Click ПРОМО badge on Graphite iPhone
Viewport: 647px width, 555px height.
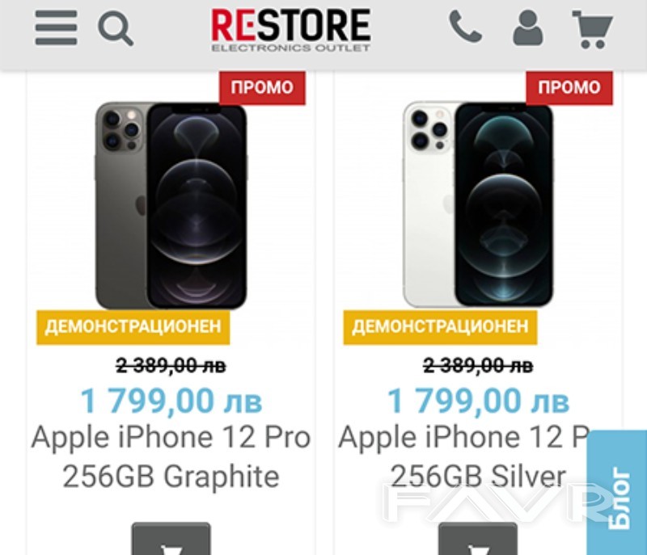[262, 87]
